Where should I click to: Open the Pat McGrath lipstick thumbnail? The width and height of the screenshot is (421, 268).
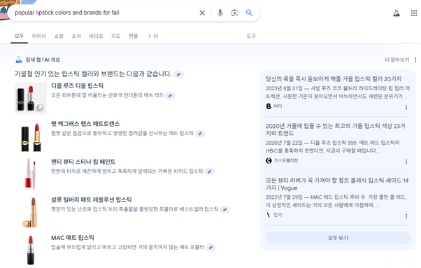coord(31,136)
